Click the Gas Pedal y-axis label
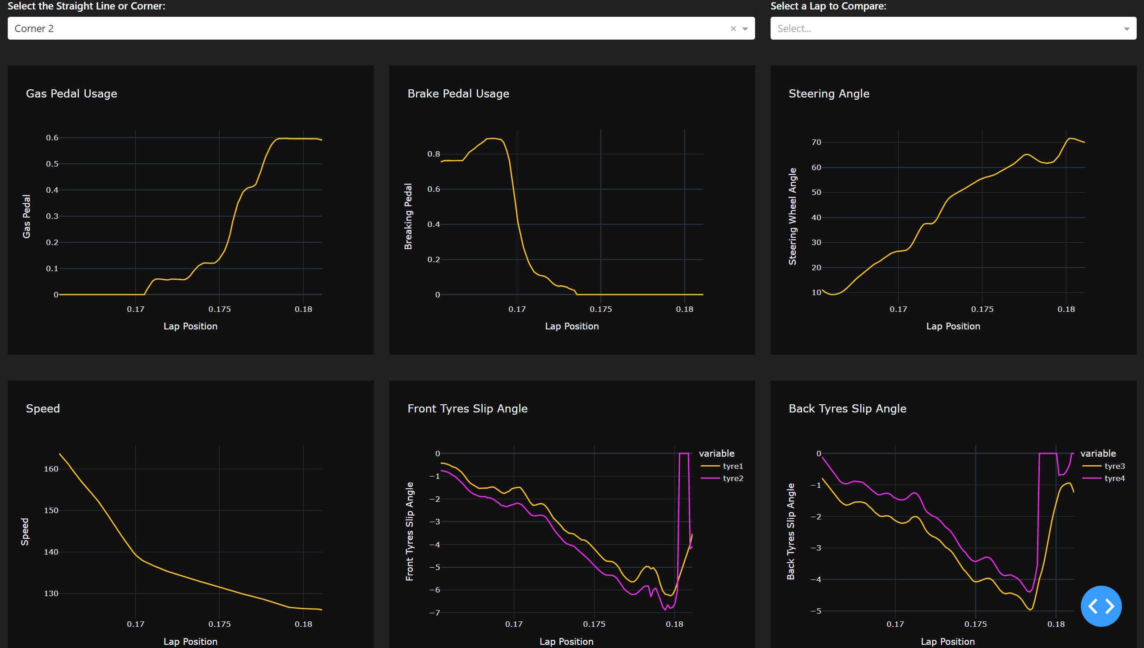This screenshot has width=1144, height=648. [x=27, y=217]
